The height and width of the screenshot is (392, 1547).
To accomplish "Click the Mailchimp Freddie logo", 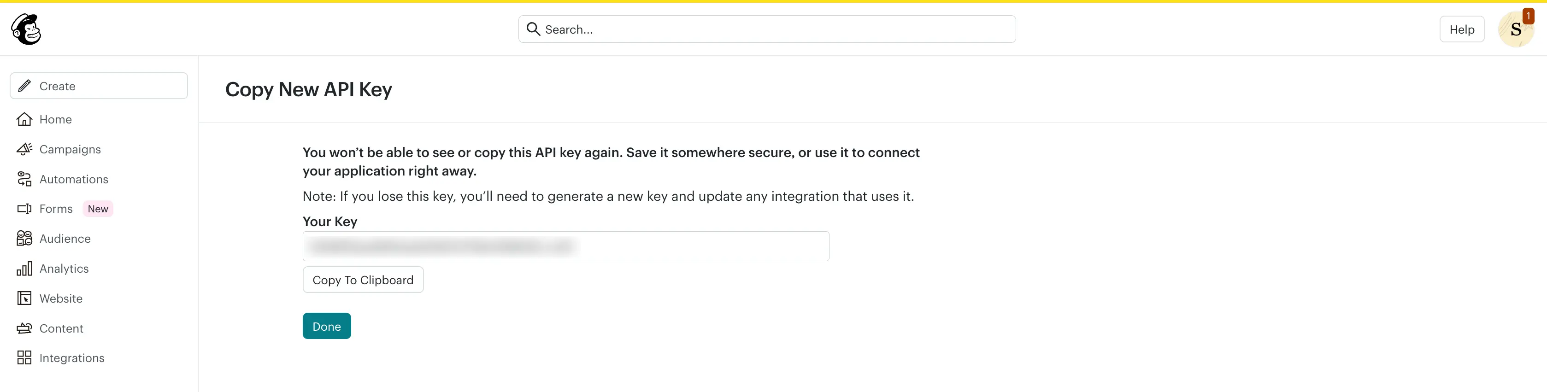I will point(26,29).
